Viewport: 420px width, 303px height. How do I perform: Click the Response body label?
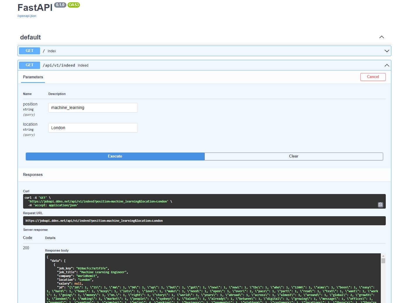57,250
